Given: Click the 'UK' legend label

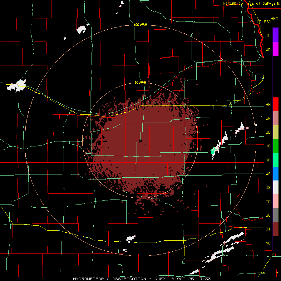Looking at the screenshot, I should pyautogui.click(x=268, y=49).
